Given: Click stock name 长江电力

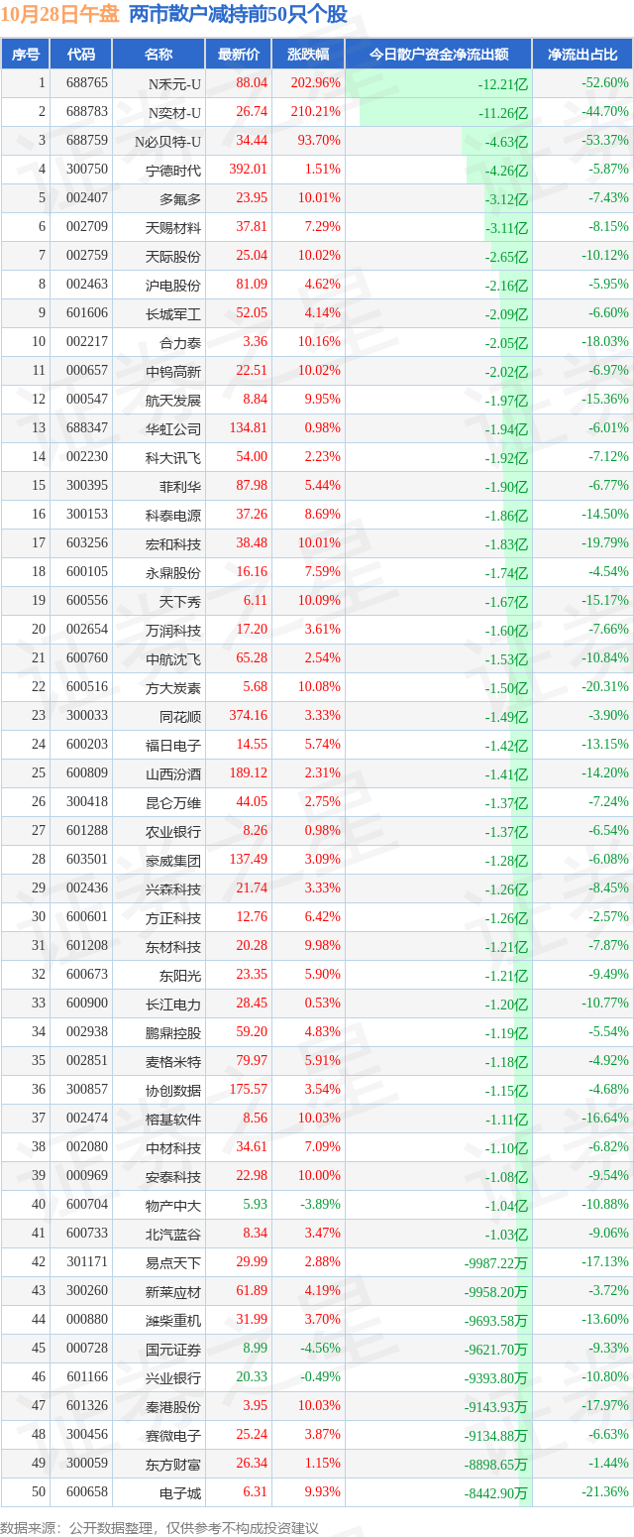Looking at the screenshot, I should pyautogui.click(x=173, y=1004).
